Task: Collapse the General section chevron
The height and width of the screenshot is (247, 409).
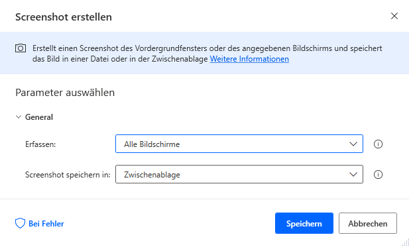Action: pyautogui.click(x=19, y=117)
